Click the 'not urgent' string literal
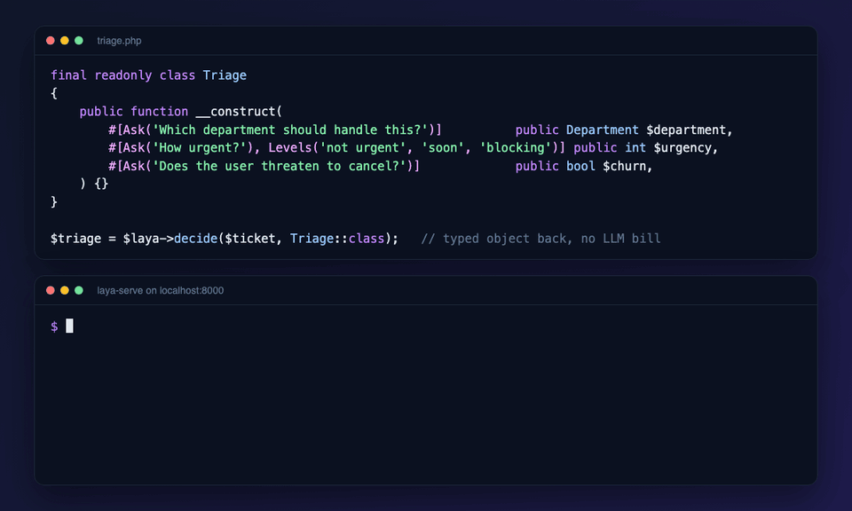This screenshot has width=852, height=511. tap(362, 147)
